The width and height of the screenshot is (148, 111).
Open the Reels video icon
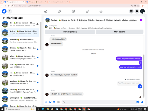point(73,11)
